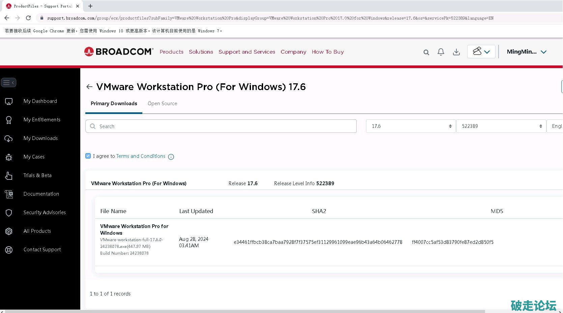Open the Support and Services menu
This screenshot has height=313, width=563.
coord(247,52)
